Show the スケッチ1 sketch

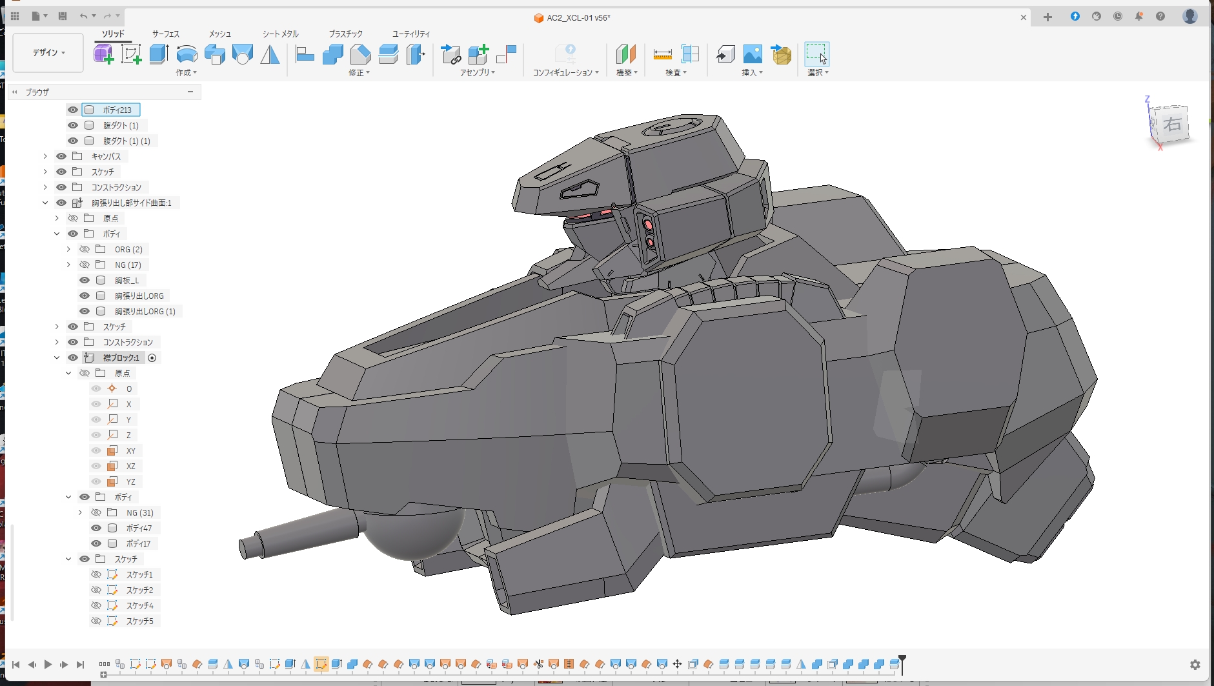pyautogui.click(x=96, y=574)
